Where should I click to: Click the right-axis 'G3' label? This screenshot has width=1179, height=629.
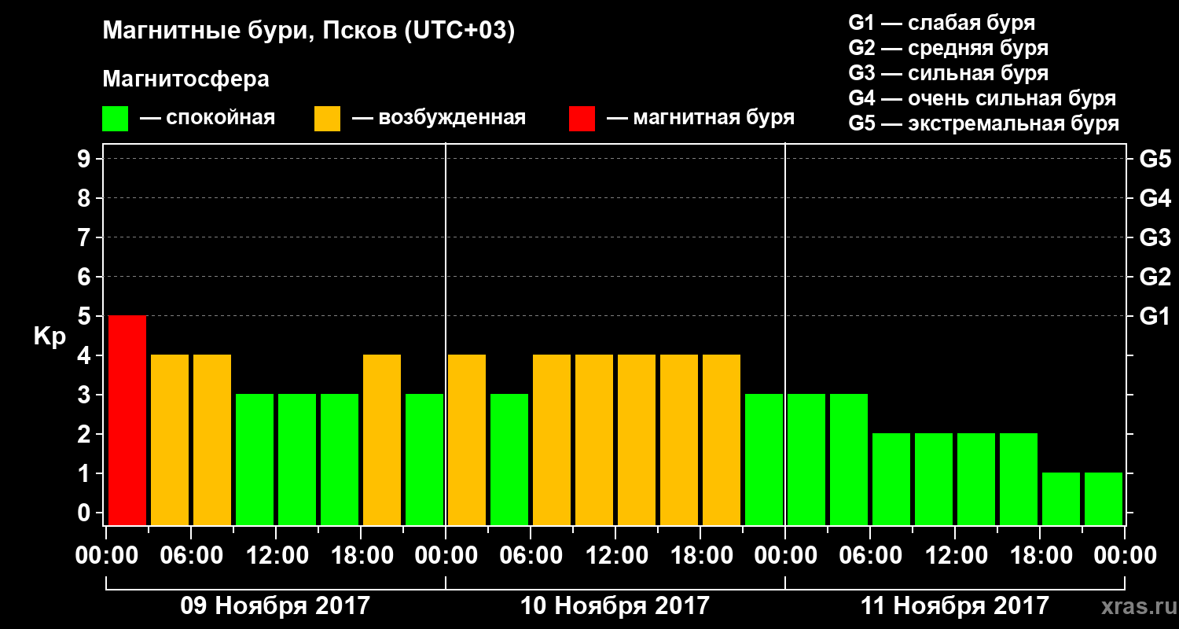[1155, 237]
